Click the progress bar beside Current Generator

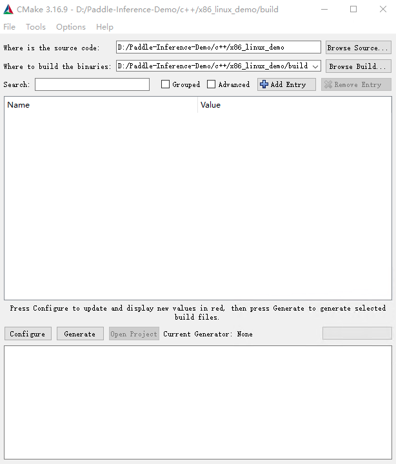tap(357, 333)
